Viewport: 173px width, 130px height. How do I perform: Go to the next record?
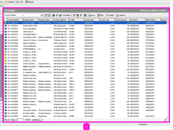click(x=33, y=120)
